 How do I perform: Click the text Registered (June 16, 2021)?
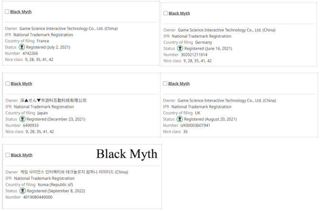point(208,49)
